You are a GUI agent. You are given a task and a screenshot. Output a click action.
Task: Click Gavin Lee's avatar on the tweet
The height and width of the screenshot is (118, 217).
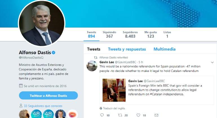point(92,66)
